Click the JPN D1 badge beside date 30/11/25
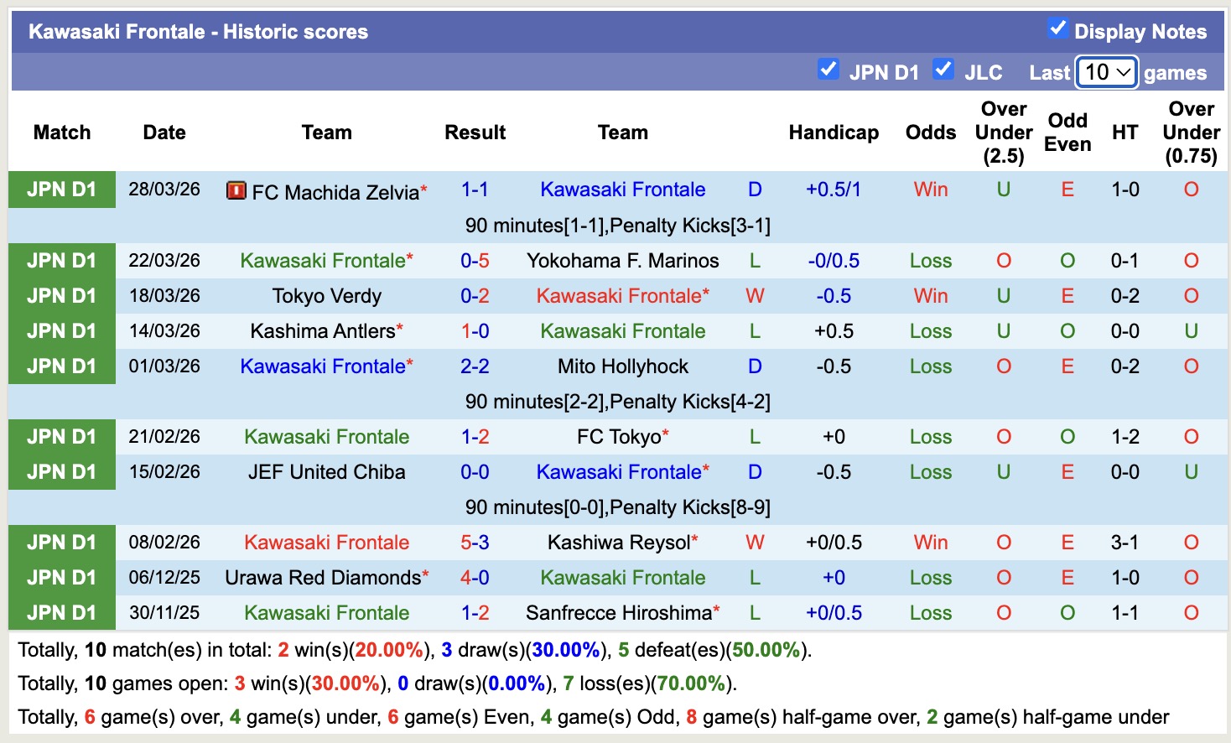The image size is (1231, 743). pos(61,612)
